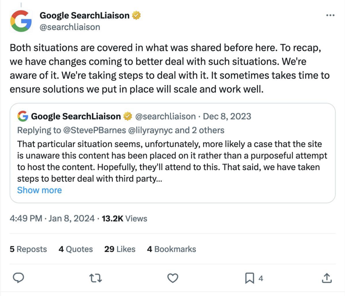Bookmark the tweet with the bookmark icon

pos(249,278)
